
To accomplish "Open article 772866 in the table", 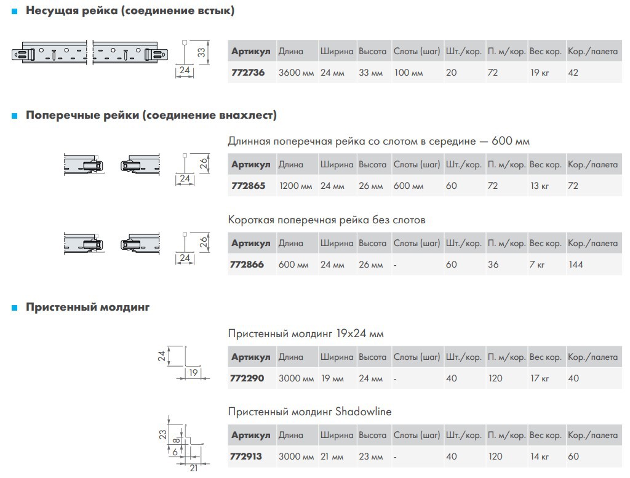I will tap(248, 265).
